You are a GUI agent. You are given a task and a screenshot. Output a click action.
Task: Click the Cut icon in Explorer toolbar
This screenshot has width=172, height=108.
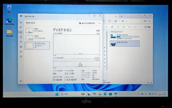tap(106, 27)
